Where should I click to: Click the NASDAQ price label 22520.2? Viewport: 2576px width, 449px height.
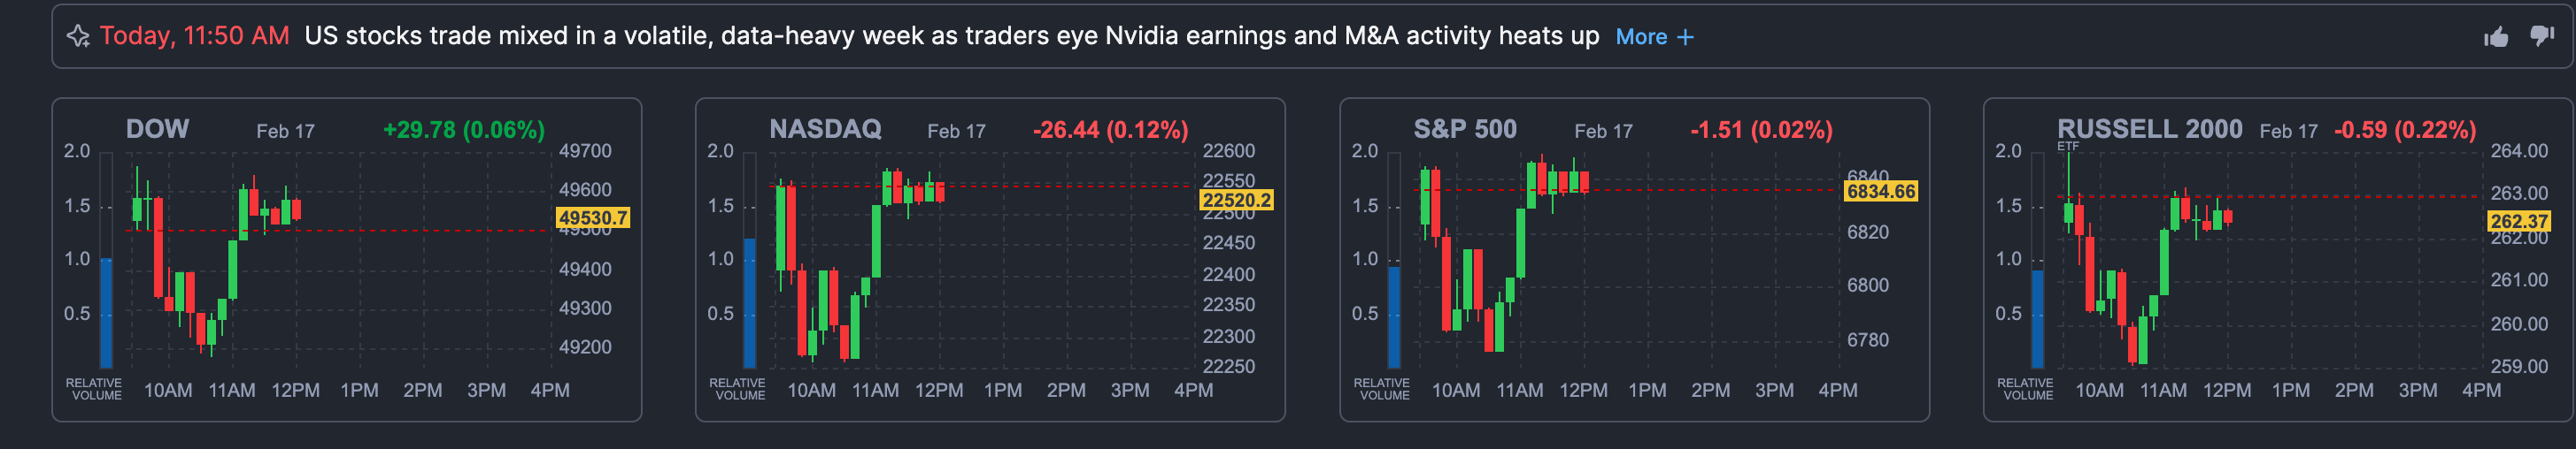[x=1236, y=201]
